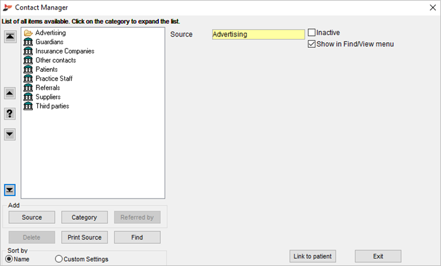441x266 pixels.
Task: Click the yellow Source name field
Action: [259, 34]
